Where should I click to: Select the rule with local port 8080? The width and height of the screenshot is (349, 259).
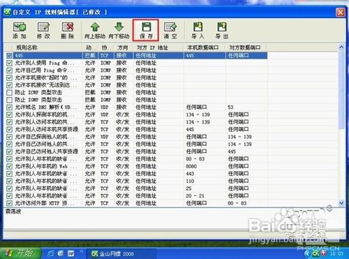coord(137,166)
